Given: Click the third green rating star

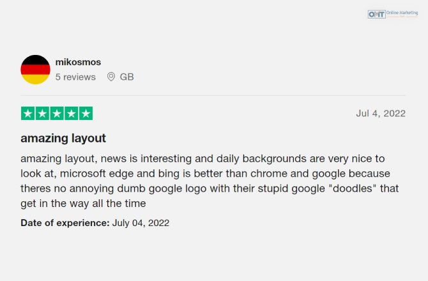Looking at the screenshot, I should coord(57,113).
